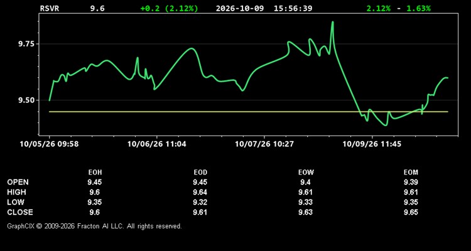This screenshot has width=471, height=251.
Task: Click the EOW column header
Action: click(306, 173)
